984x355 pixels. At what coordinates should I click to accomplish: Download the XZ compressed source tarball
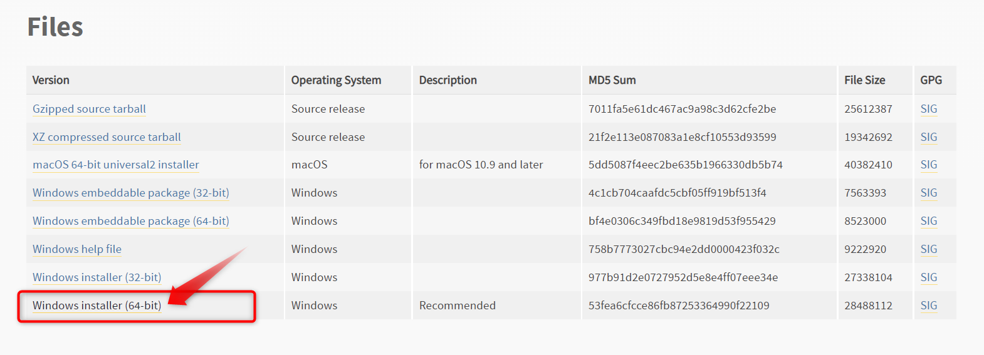[107, 137]
